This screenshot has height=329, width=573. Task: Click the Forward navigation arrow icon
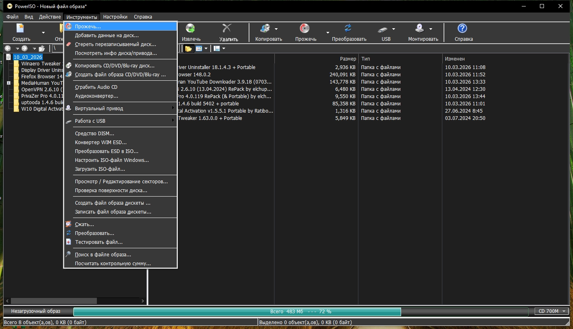(x=25, y=48)
